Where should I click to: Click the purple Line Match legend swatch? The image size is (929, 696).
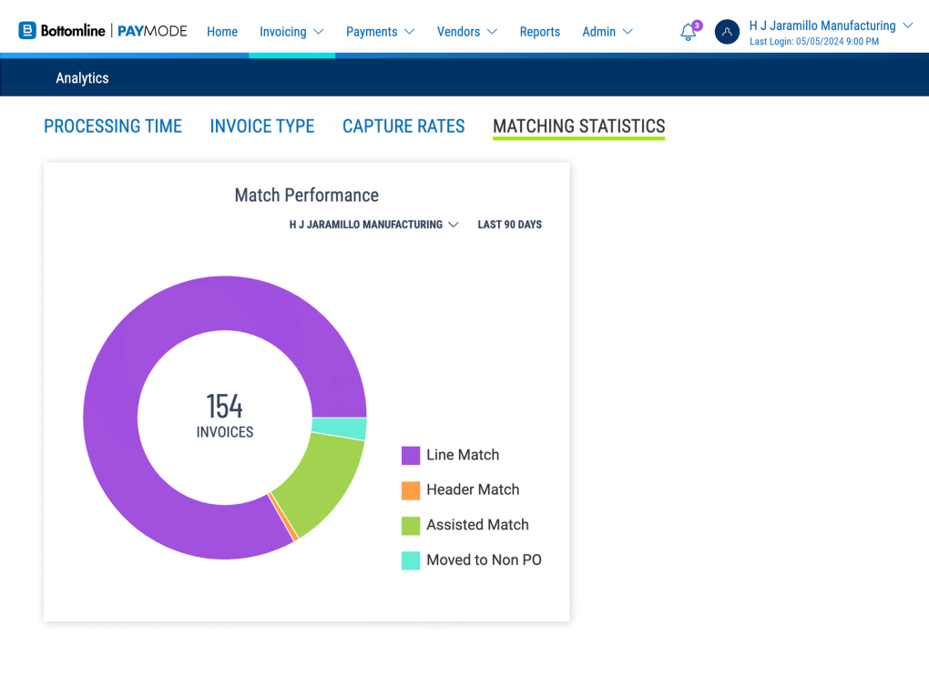tap(411, 455)
